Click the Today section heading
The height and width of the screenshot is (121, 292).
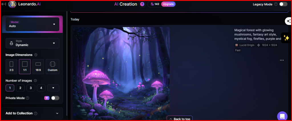pyautogui.click(x=75, y=19)
